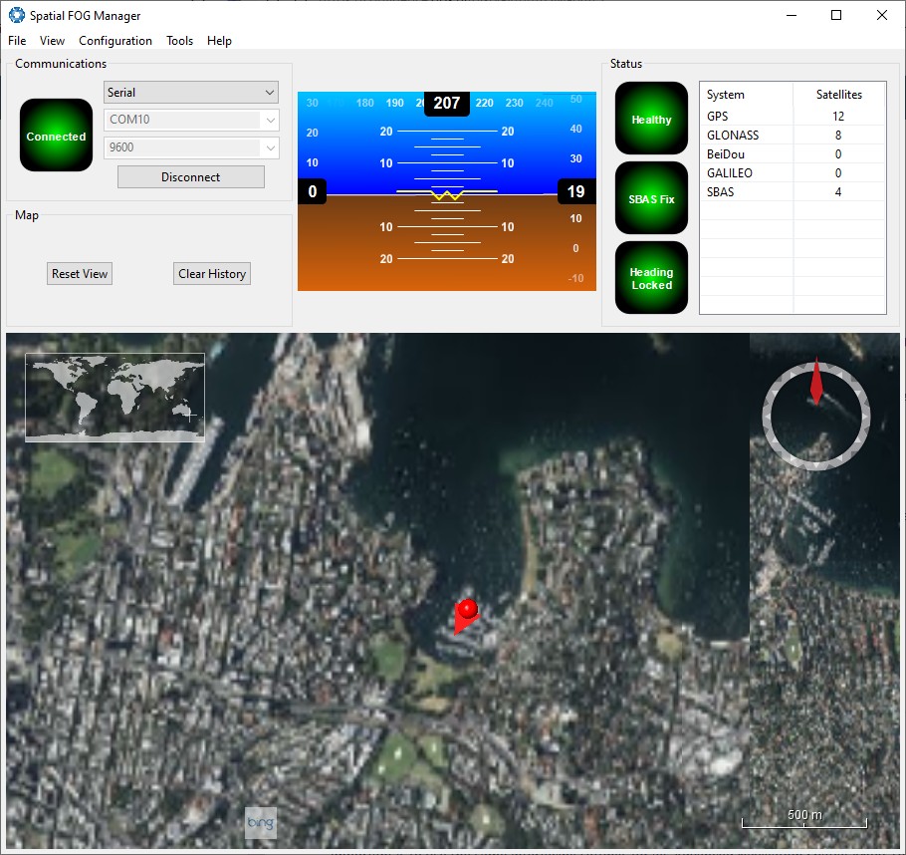Click the compass ring on the map
This screenshot has width=906, height=855.
click(816, 416)
